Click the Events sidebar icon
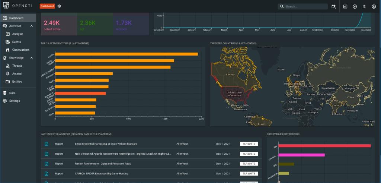Viewport: 381px width, 183px height. pyautogui.click(x=7, y=42)
